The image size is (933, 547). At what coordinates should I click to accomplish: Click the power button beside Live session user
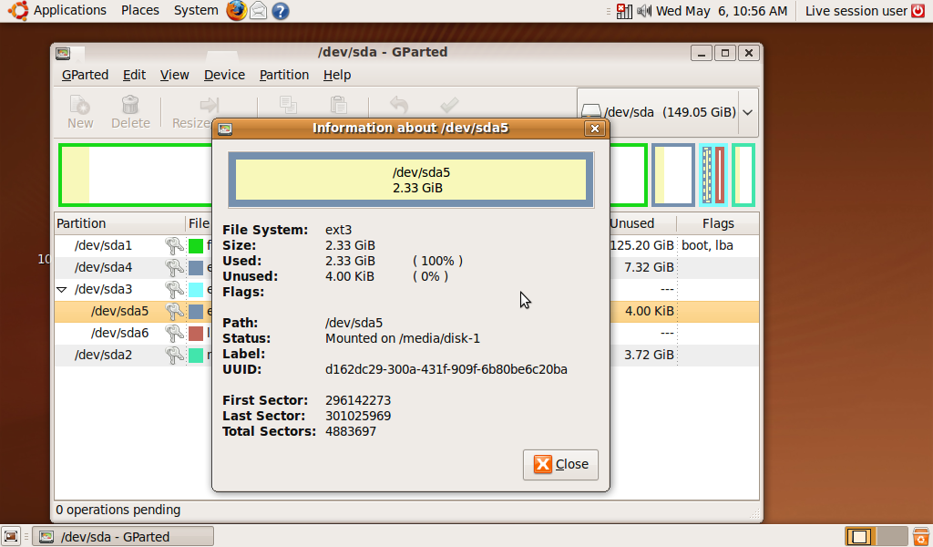click(x=918, y=11)
